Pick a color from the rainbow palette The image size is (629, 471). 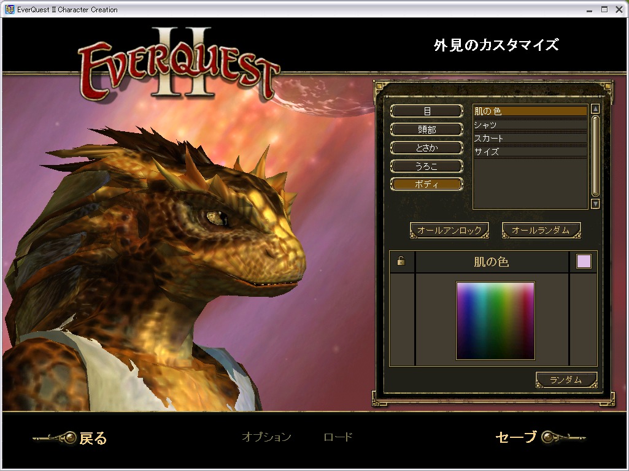click(x=495, y=321)
